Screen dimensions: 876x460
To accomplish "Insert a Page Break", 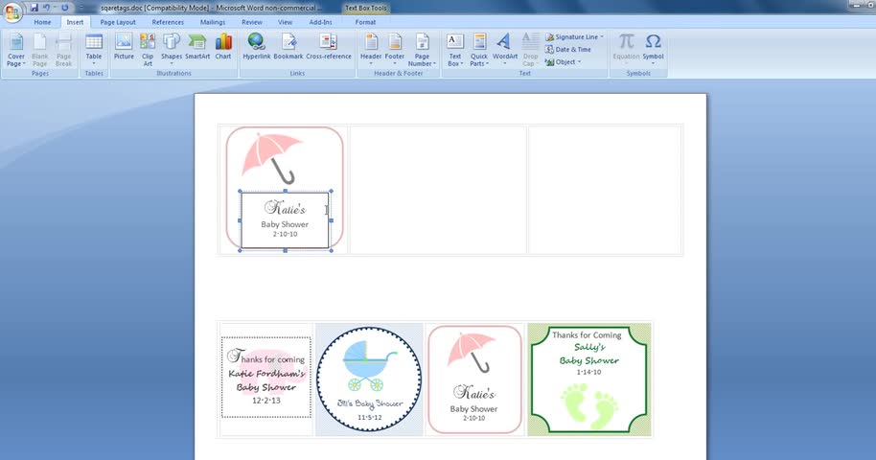I will [x=63, y=50].
